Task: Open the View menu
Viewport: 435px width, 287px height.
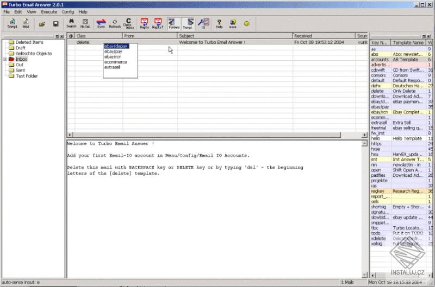Action: [32, 12]
